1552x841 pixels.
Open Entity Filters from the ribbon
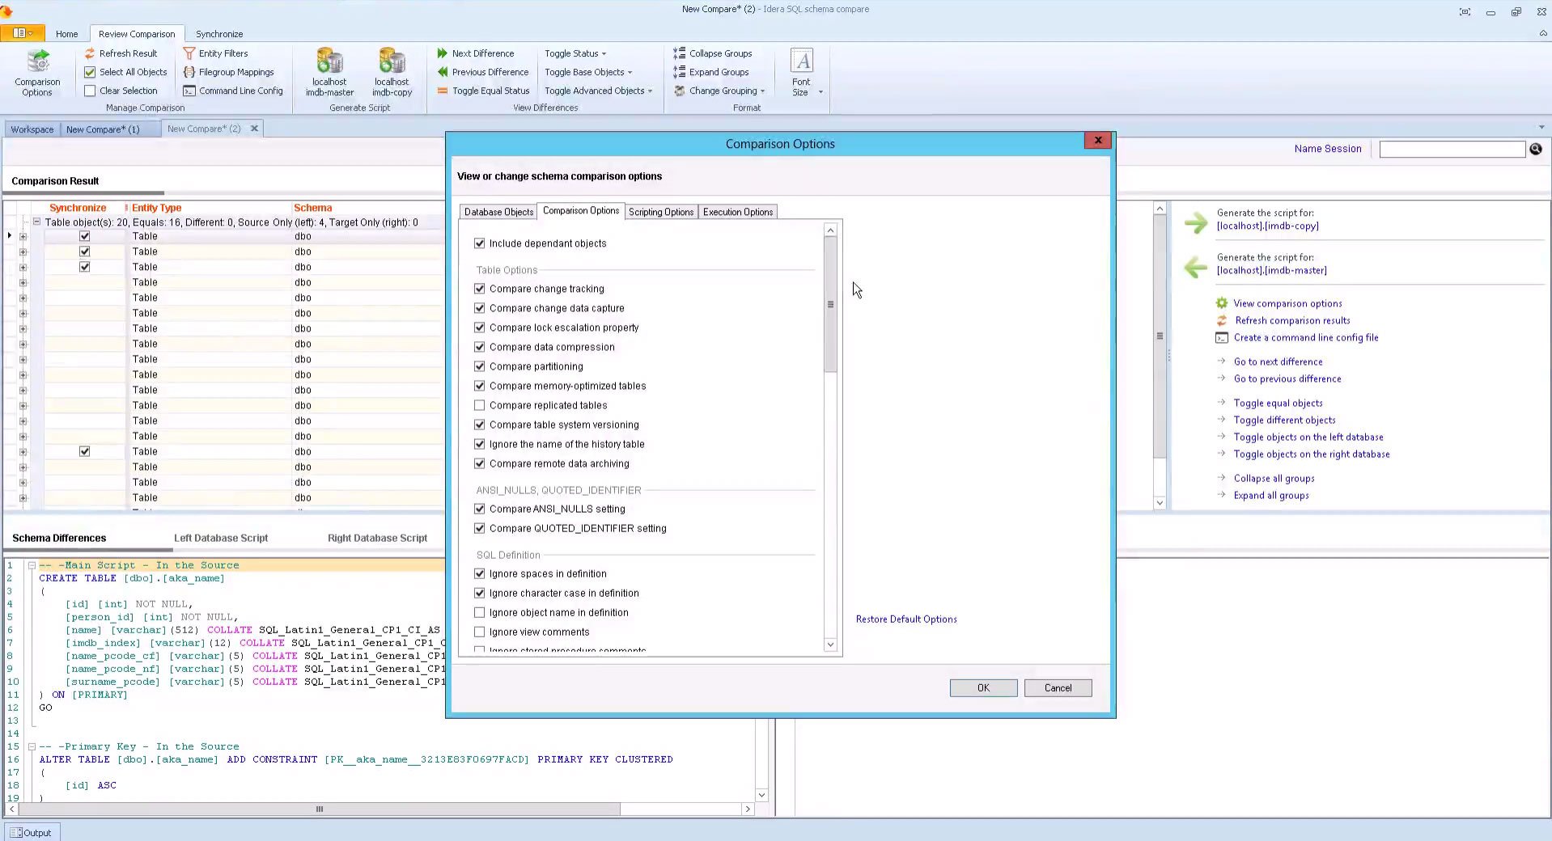click(215, 53)
